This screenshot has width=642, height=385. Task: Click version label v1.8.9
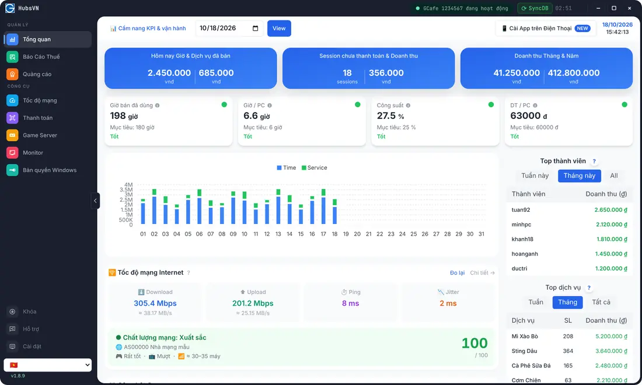coord(18,376)
